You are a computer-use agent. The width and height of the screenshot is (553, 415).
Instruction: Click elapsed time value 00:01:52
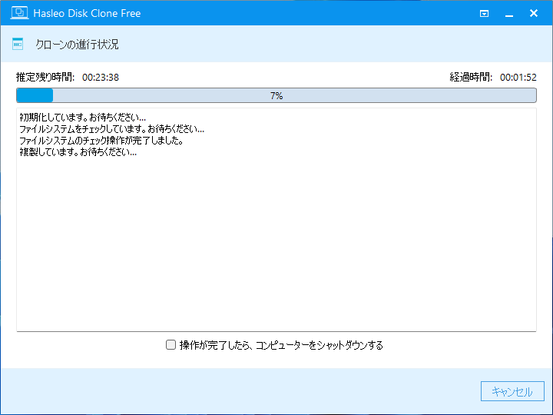[518, 78]
